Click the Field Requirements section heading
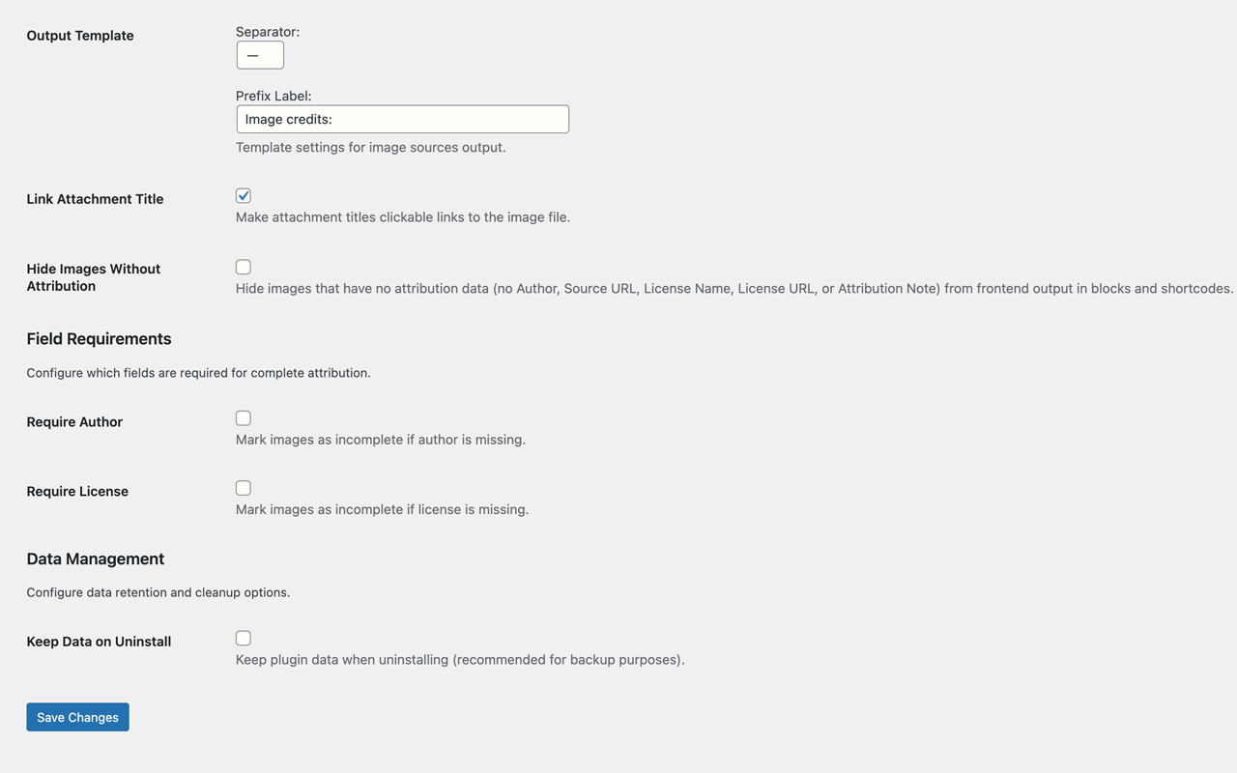 [99, 339]
